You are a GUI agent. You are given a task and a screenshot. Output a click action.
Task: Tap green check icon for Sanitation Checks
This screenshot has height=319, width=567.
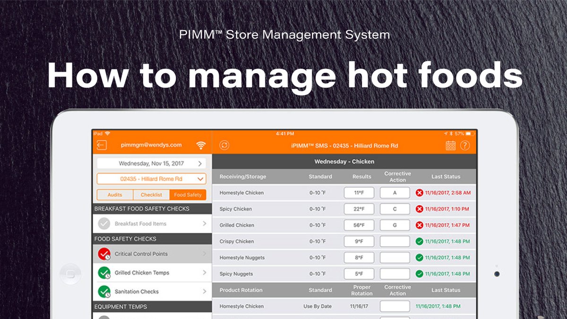(x=104, y=292)
